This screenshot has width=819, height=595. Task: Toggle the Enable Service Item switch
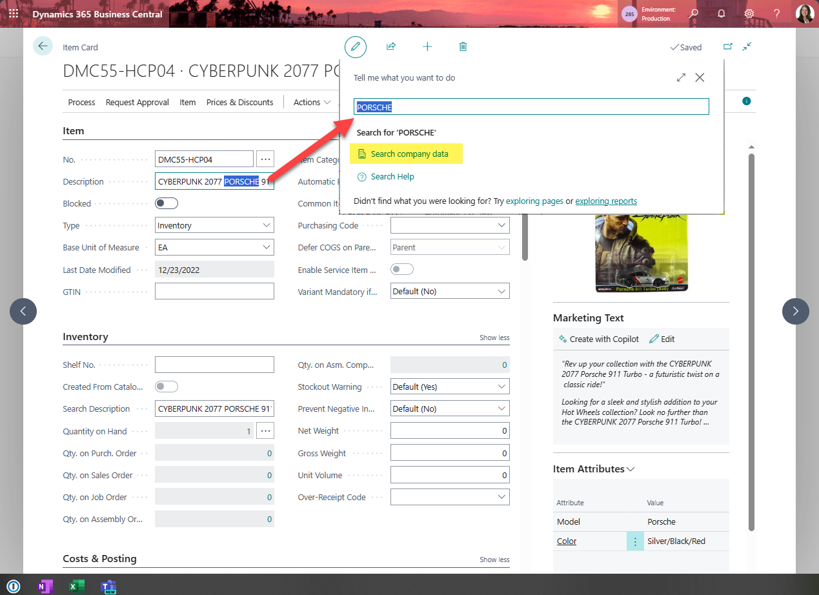(402, 269)
